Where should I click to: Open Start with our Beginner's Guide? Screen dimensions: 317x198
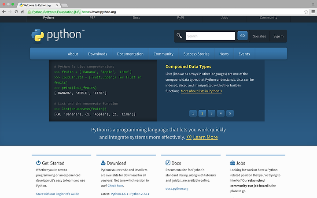tap(57, 194)
